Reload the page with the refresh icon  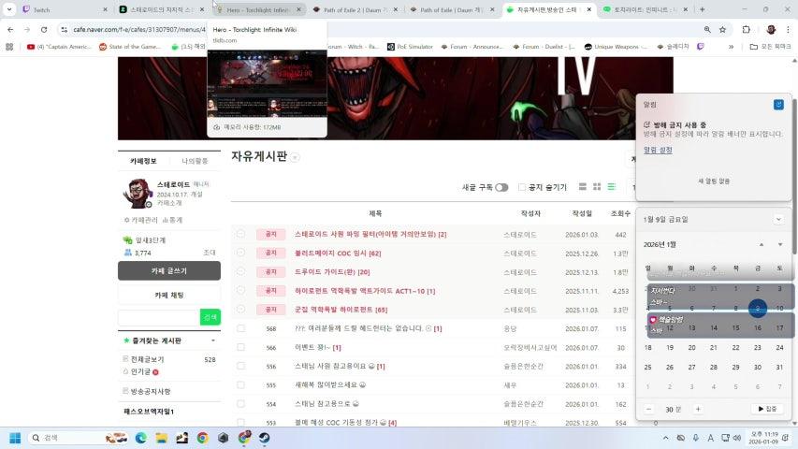pyautogui.click(x=44, y=30)
